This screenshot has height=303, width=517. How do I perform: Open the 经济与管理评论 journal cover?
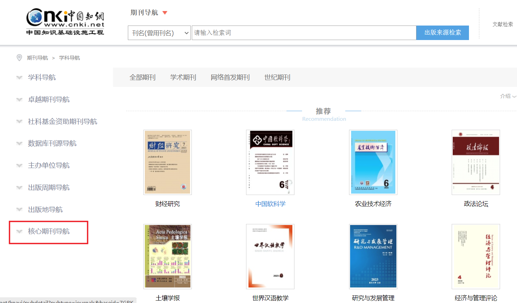pyautogui.click(x=476, y=256)
